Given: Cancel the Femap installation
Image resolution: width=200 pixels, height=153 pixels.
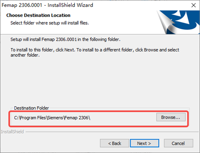Looking at the screenshot, I should tap(178, 143).
